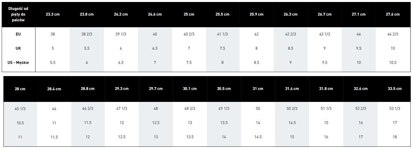413x149 pixels.
Task: Select the UK row label
Action: point(18,48)
